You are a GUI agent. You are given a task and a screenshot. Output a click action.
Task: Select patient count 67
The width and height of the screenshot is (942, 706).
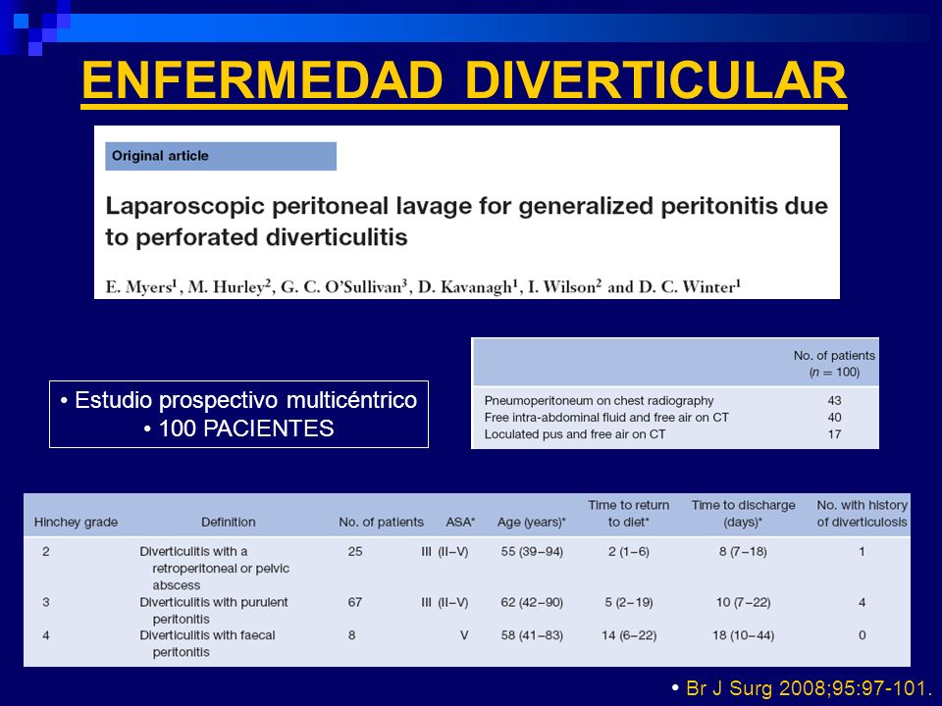click(x=355, y=602)
